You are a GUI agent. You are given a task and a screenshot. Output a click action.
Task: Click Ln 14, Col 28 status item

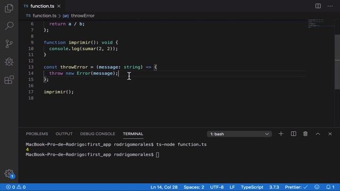pos(164,187)
